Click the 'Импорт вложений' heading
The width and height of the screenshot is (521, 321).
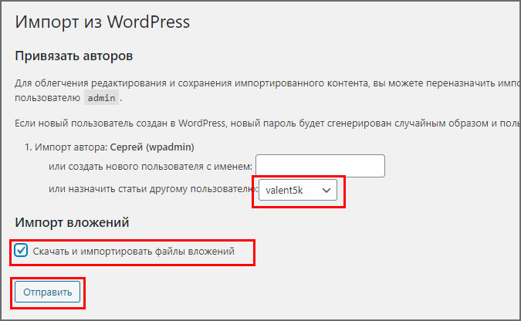tap(72, 222)
